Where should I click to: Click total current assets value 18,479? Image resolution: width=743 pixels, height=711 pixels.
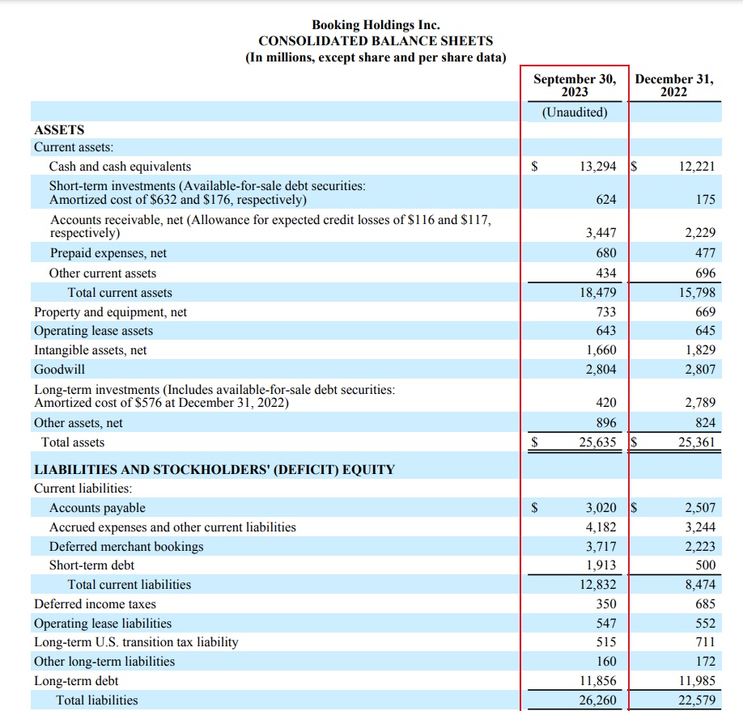(x=597, y=293)
